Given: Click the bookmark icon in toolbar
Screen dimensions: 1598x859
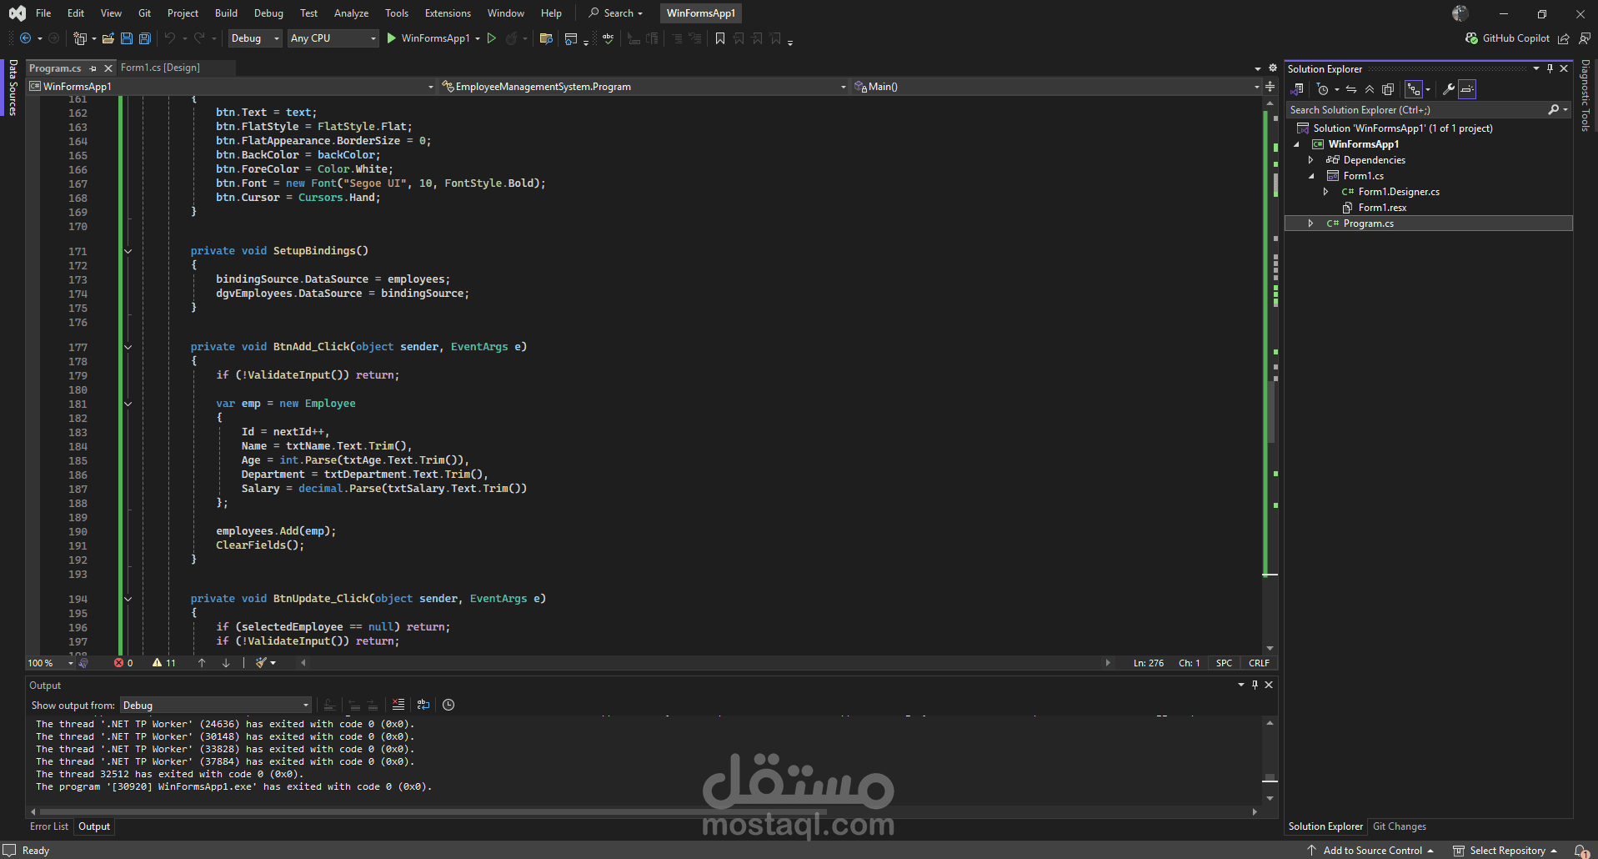Looking at the screenshot, I should 720,38.
